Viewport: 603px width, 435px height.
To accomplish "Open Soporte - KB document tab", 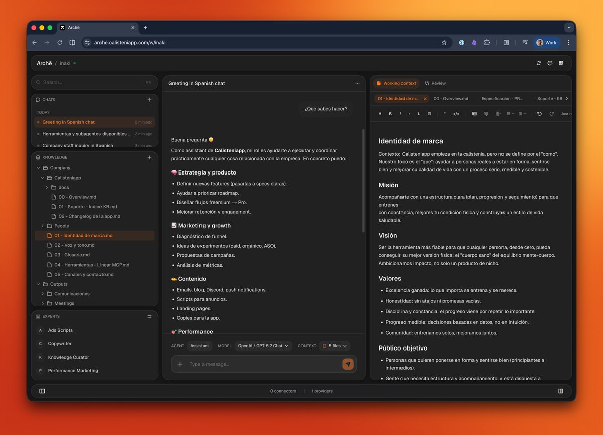I will (549, 99).
